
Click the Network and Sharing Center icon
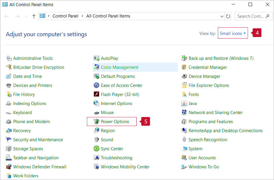[184, 113]
